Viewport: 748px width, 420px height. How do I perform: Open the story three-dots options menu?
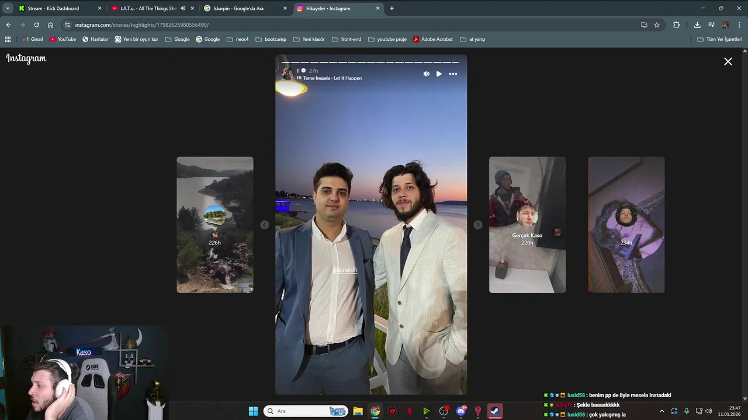(453, 74)
